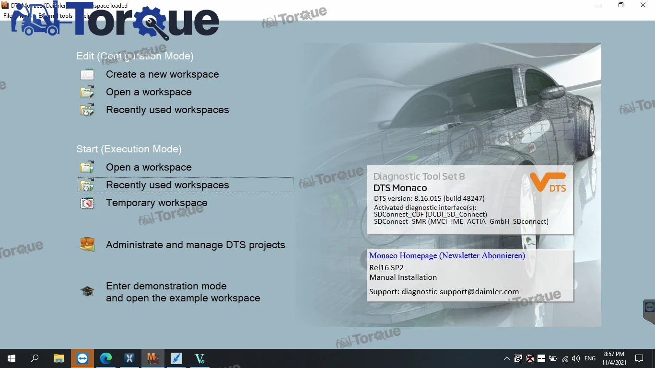The image size is (655, 368).
Task: Open the spark plug app in the taskbar
Action: tap(176, 358)
